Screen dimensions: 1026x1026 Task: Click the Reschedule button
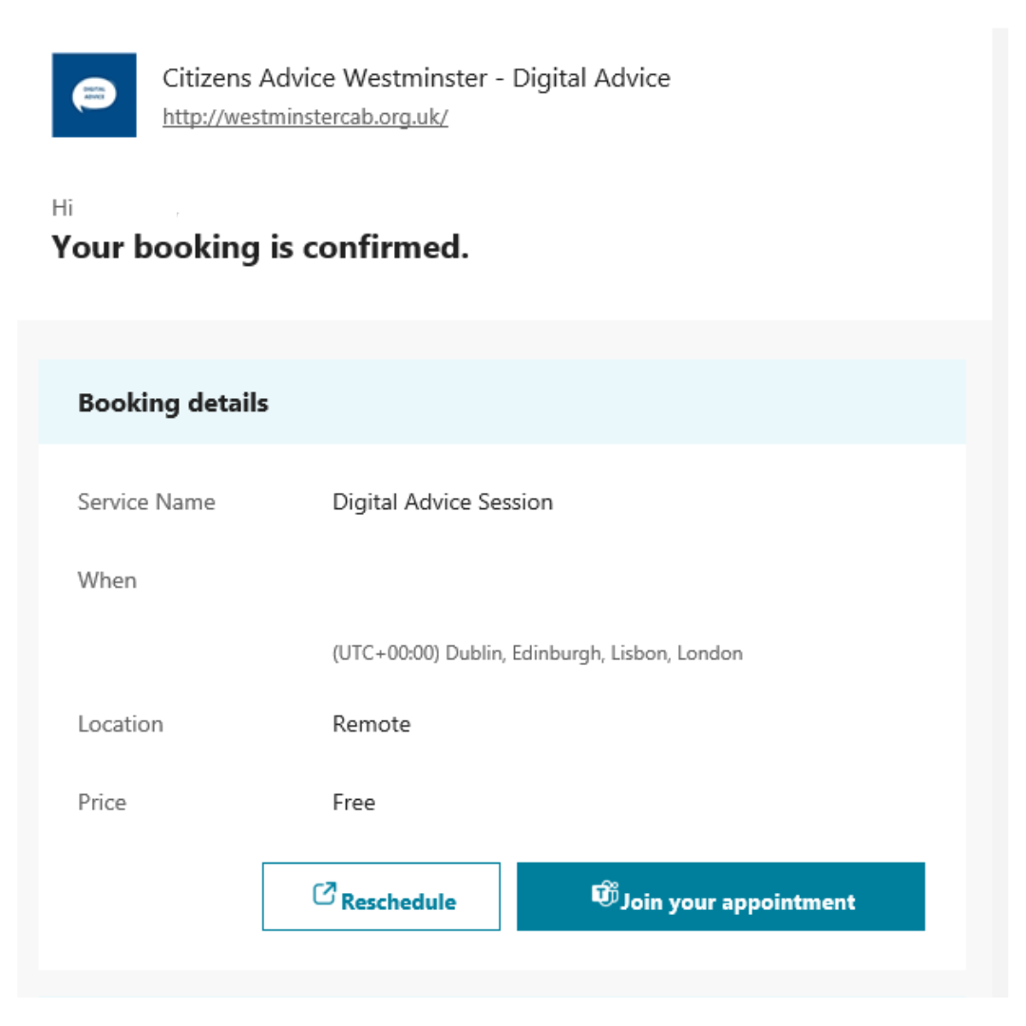(381, 896)
